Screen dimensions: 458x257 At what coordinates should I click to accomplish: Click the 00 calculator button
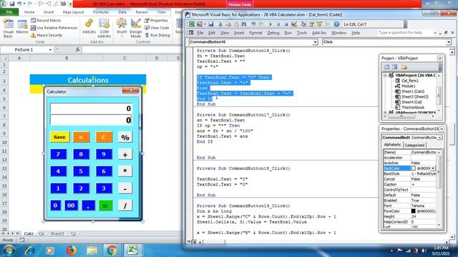[71, 206]
